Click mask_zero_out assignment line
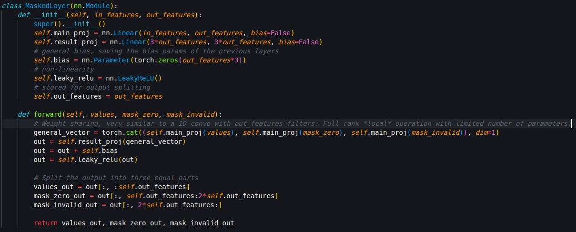576x232 pixels. coord(156,196)
